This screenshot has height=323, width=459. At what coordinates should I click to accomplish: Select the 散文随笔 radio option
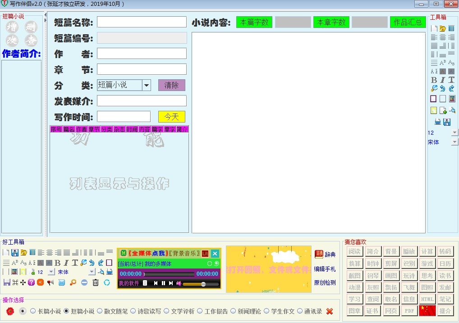coord(101,311)
